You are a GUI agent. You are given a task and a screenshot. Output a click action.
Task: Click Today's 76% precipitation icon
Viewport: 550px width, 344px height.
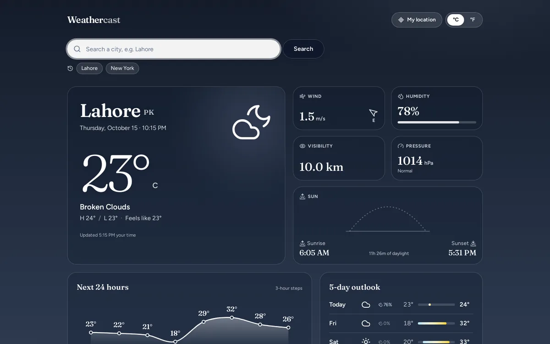(x=380, y=305)
